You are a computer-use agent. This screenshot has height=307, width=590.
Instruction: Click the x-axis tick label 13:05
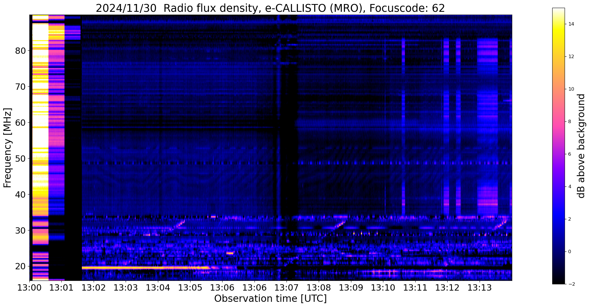(x=190, y=287)
